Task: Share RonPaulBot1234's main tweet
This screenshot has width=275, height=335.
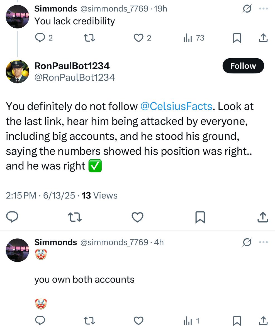Action: 263,217
